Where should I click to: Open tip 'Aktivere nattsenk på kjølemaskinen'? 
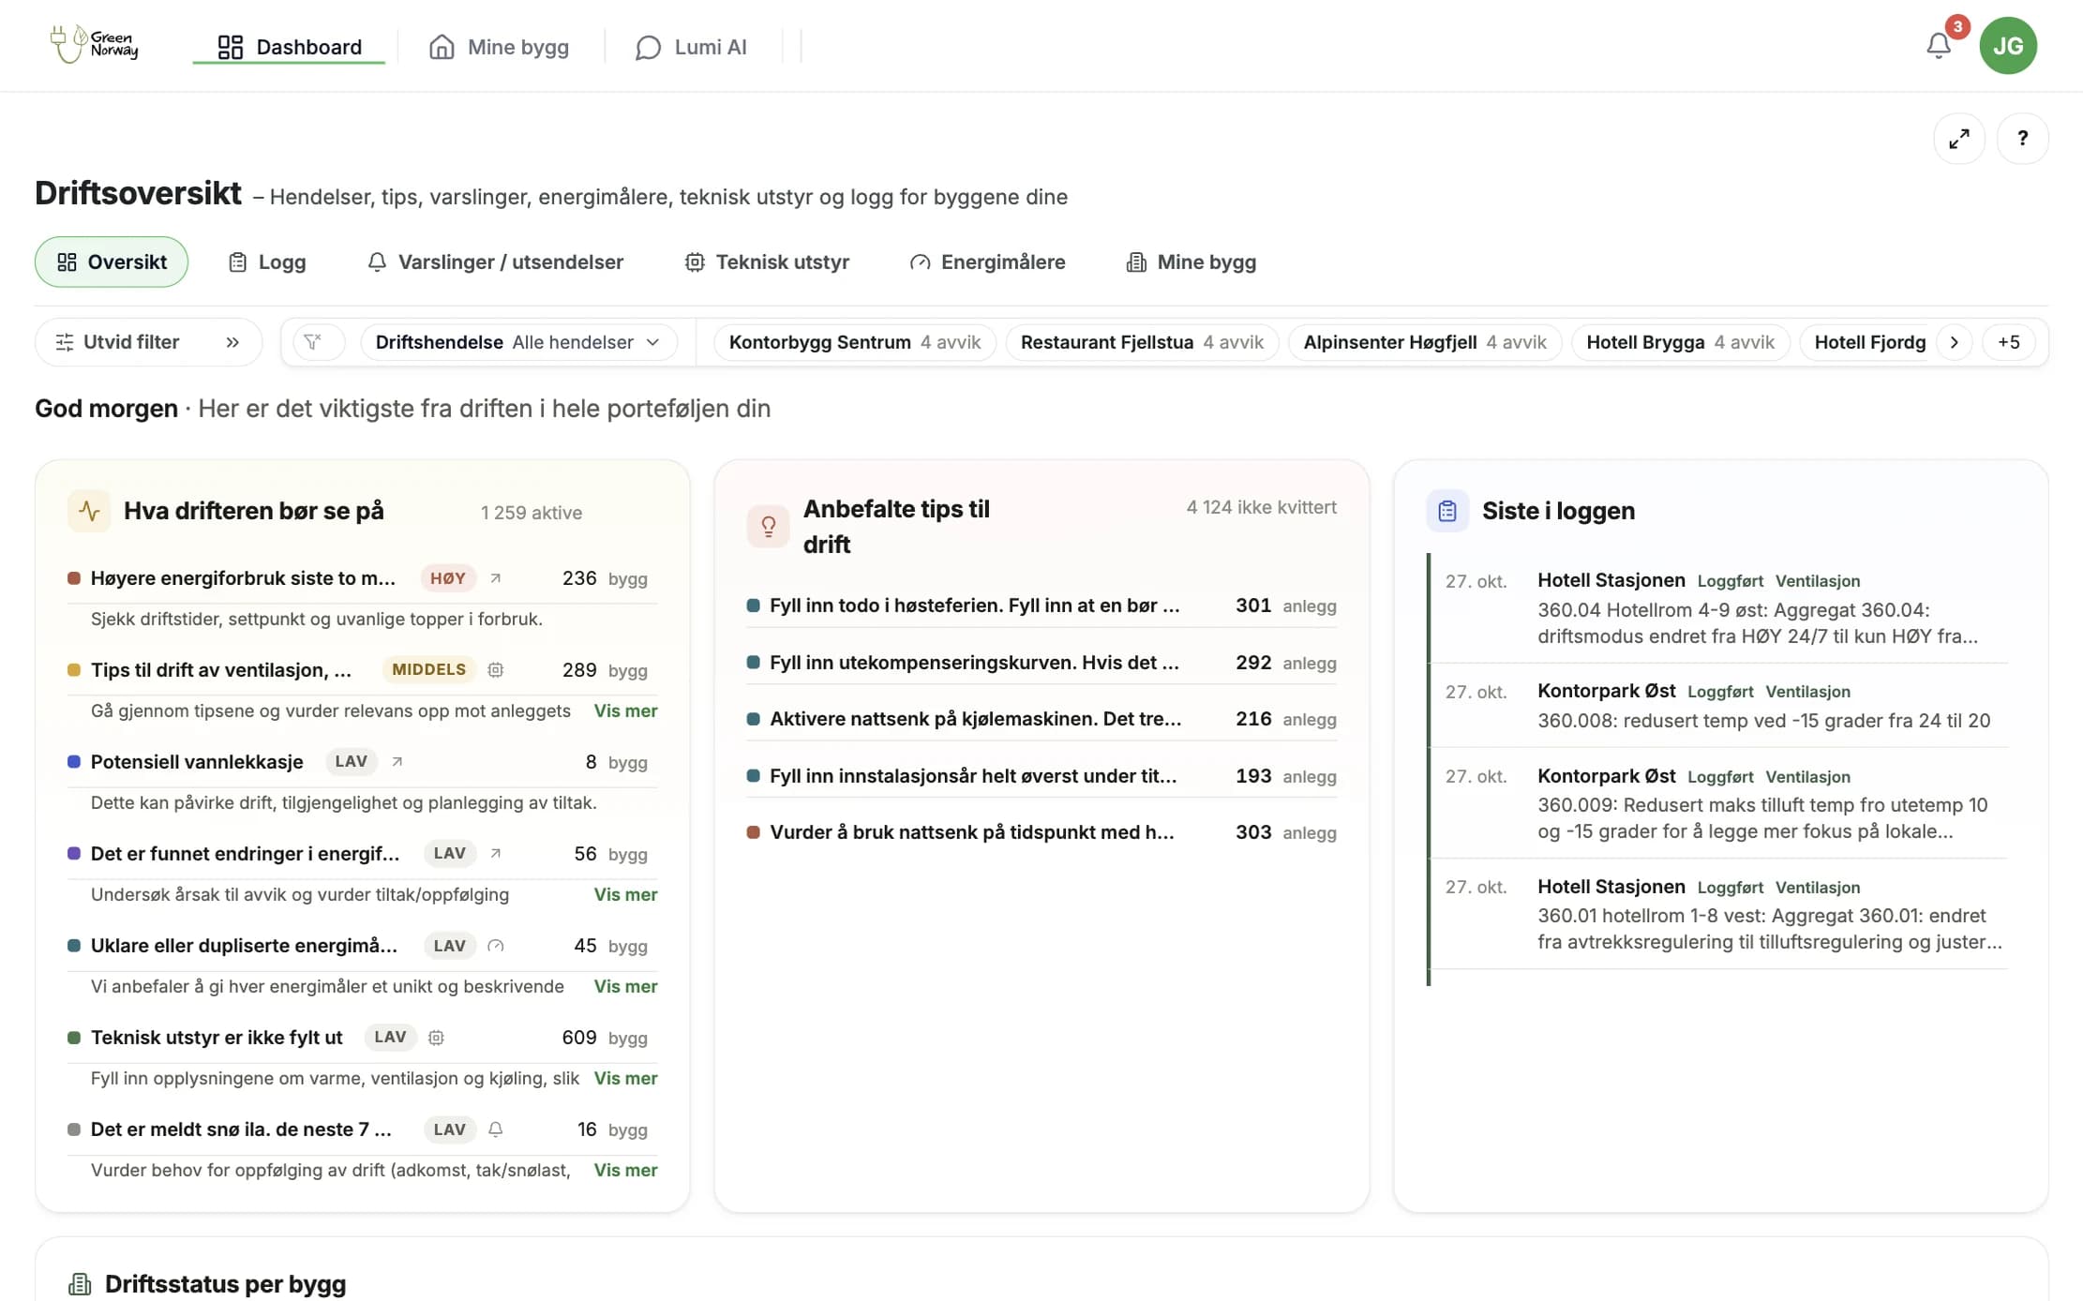[1041, 719]
